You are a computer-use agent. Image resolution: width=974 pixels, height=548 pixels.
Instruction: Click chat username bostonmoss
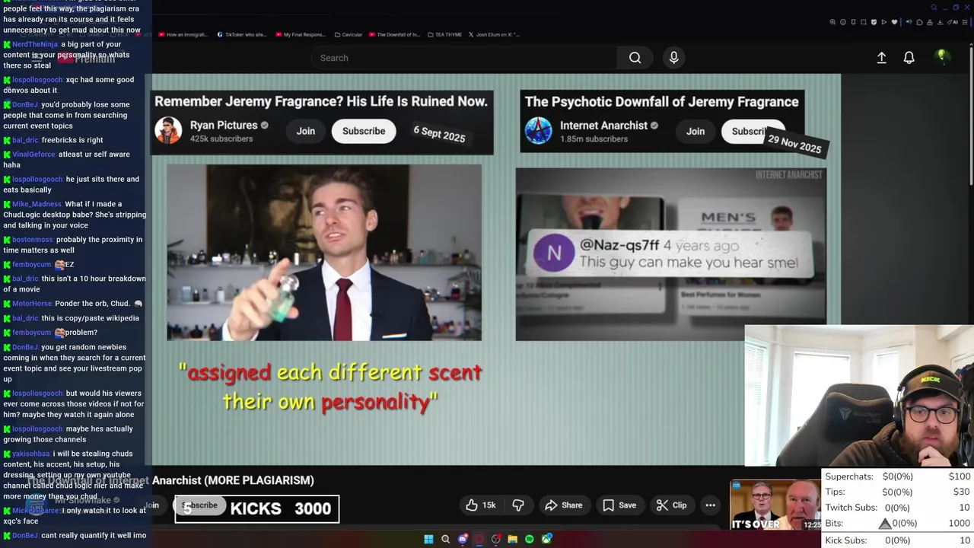[33, 240]
